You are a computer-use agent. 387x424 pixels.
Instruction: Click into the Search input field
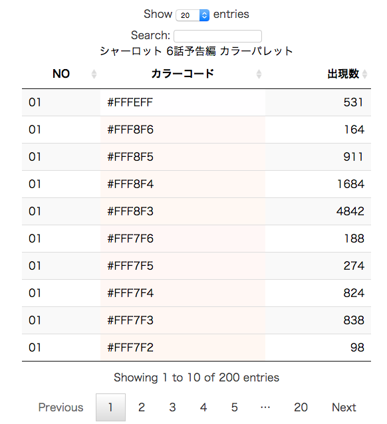pyautogui.click(x=217, y=36)
